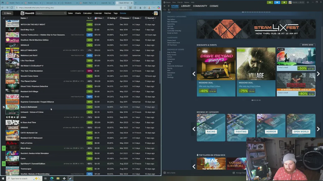
Task: Open Steam notifications bell icon
Action: coord(284,2)
